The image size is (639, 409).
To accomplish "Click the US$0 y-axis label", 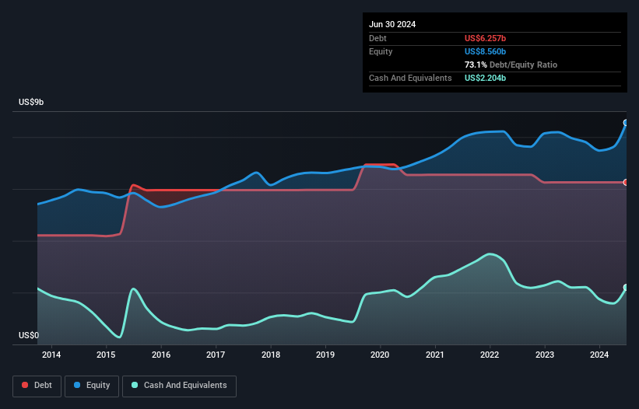I will tap(29, 335).
